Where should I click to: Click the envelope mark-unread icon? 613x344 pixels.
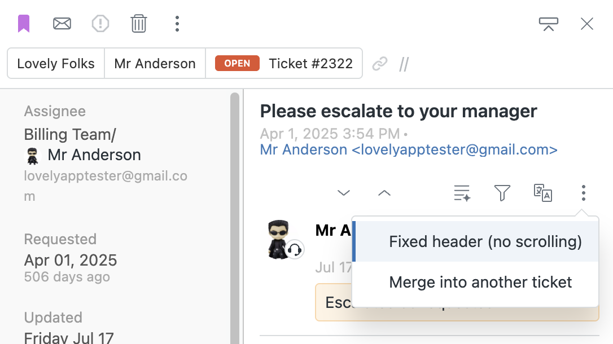click(x=62, y=24)
